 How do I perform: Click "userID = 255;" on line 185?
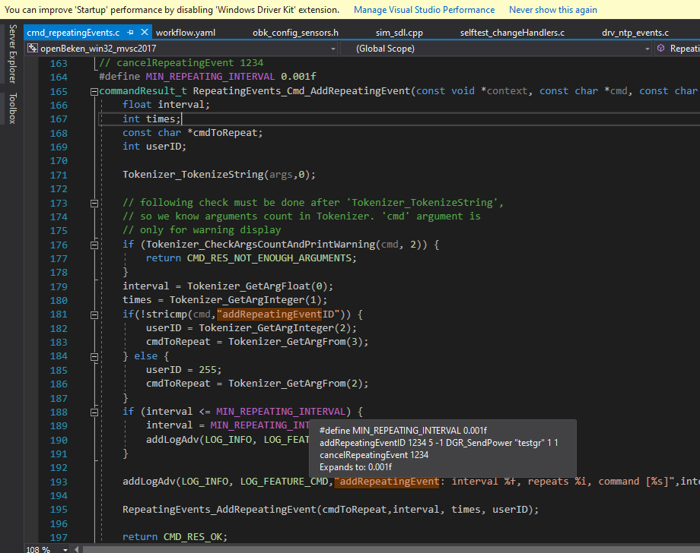point(184,370)
